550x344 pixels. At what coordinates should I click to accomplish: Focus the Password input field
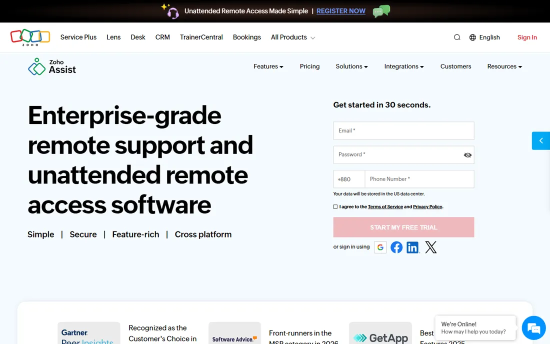pos(403,155)
